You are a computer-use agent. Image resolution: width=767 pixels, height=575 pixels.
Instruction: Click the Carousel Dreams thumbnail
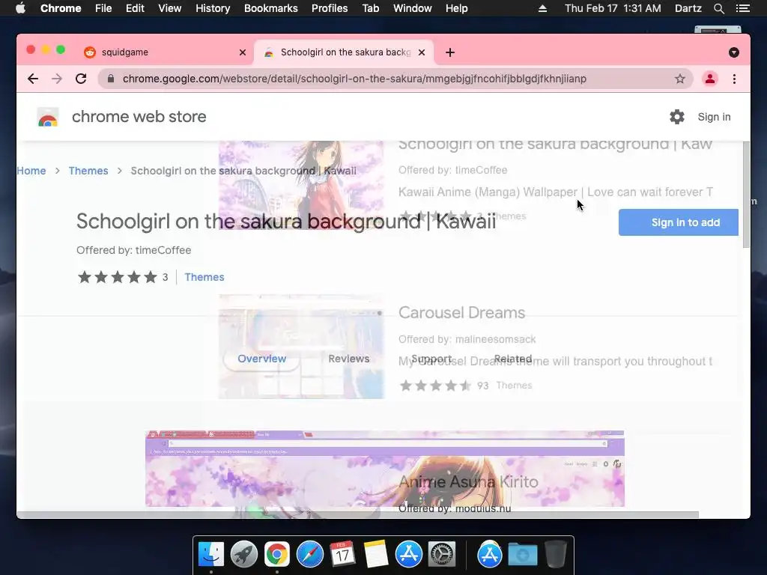tap(301, 346)
